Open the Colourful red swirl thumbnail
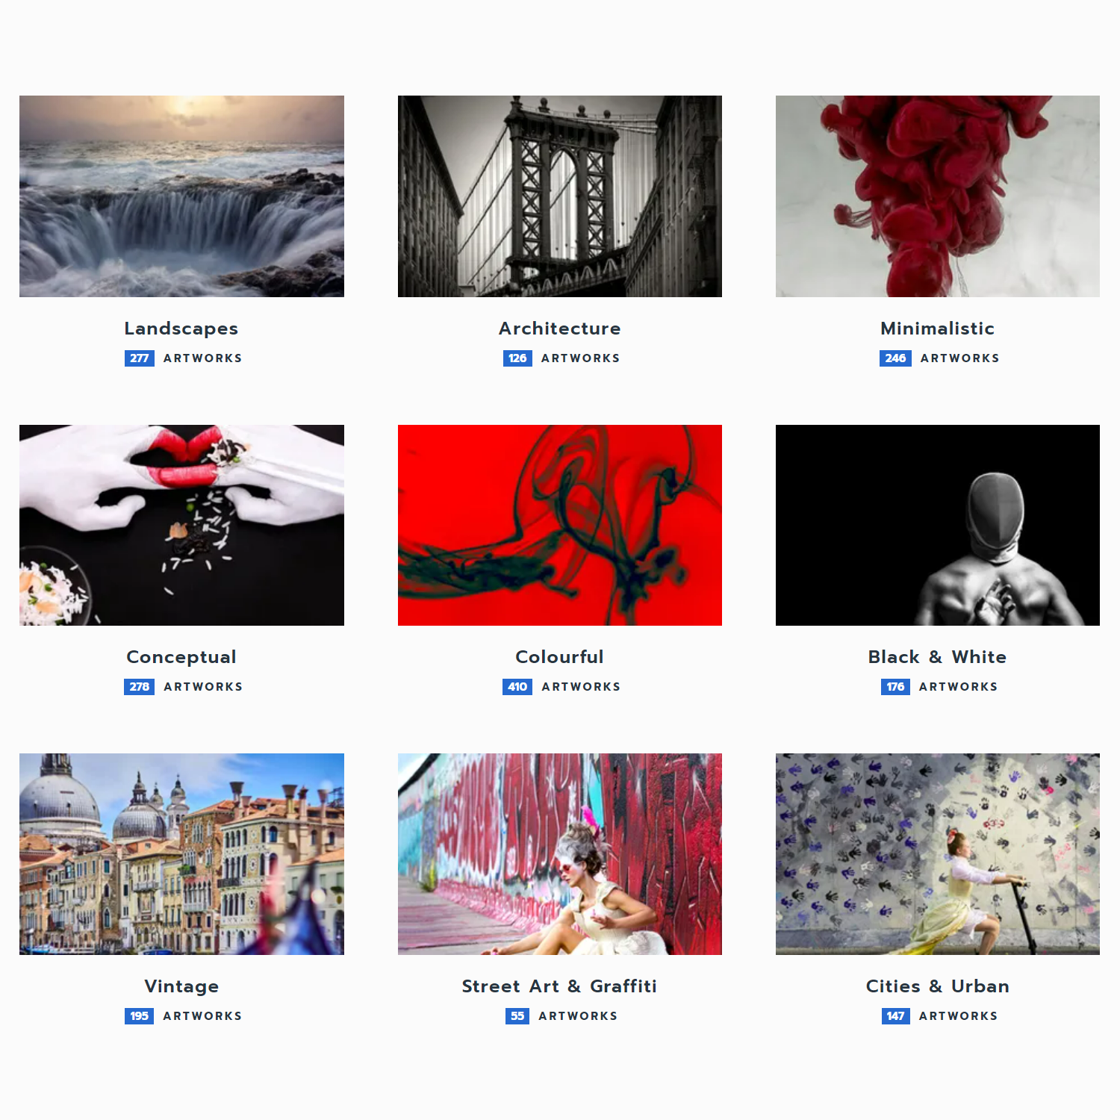 [x=560, y=525]
